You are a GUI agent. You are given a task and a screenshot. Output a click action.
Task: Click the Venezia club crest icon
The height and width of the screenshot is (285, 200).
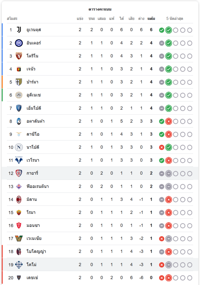pos(19,239)
